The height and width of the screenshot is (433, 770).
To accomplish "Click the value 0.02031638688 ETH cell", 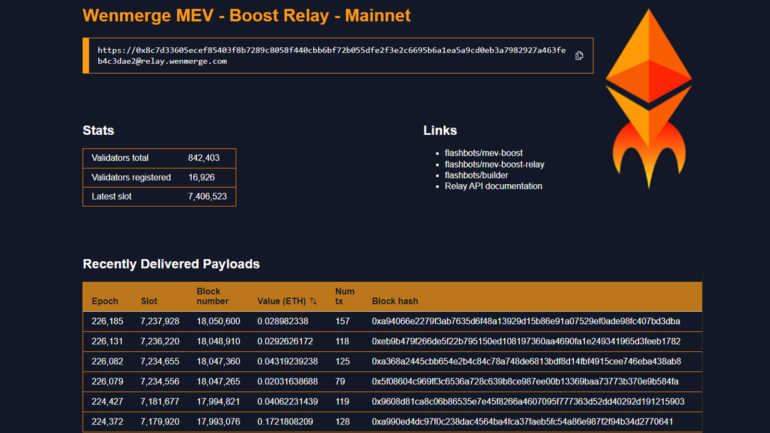I will [x=287, y=382].
